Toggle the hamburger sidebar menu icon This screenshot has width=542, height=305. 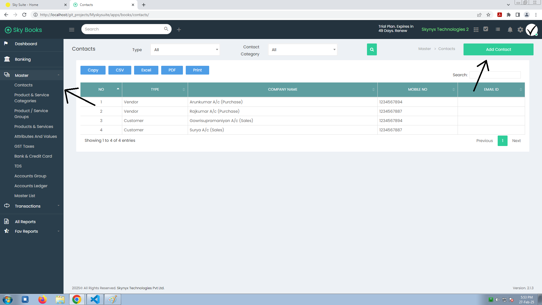(72, 30)
